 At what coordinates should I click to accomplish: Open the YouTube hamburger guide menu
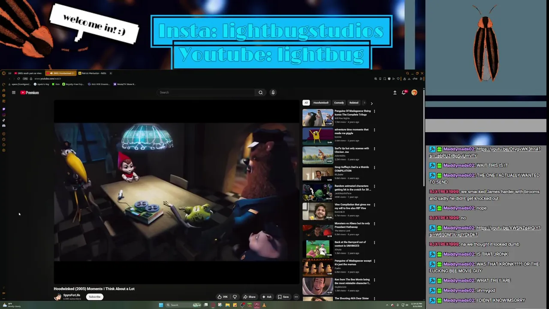coord(14,92)
